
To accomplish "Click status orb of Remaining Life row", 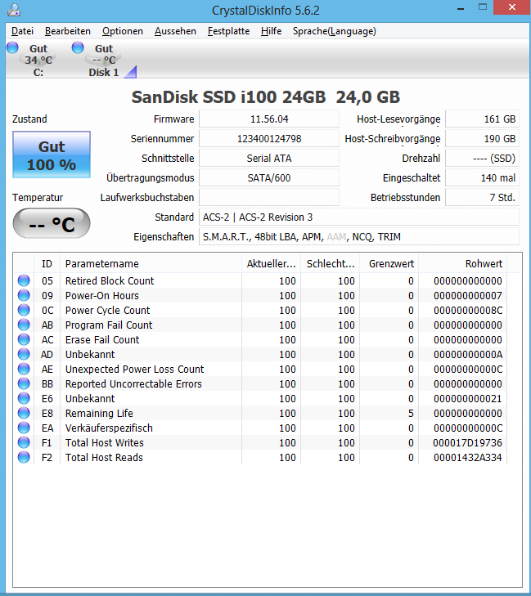I will (x=24, y=413).
